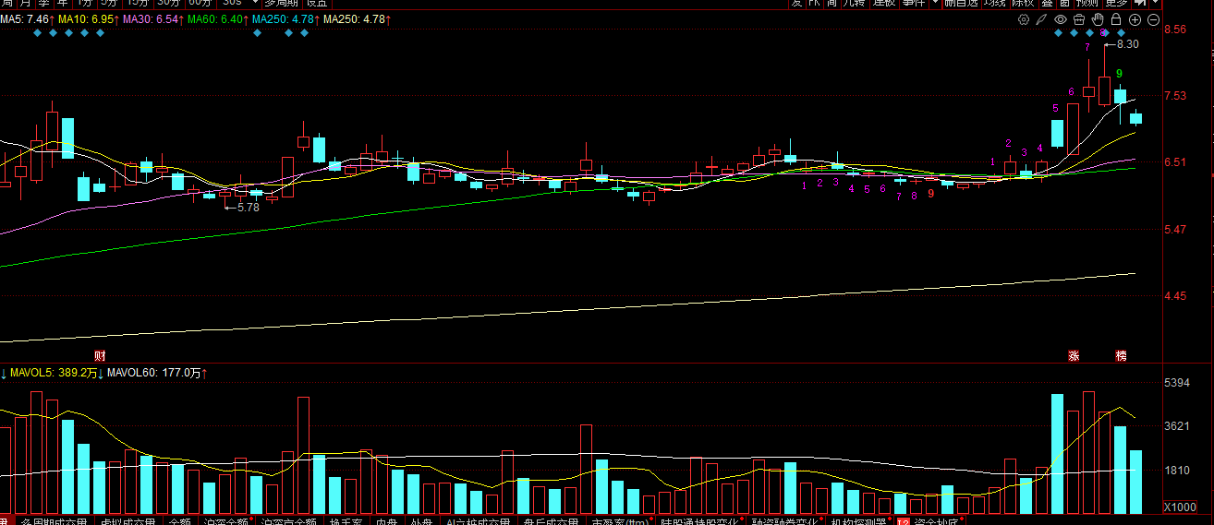Switch to the 15分 period tab
This screenshot has height=525, width=1214.
pyautogui.click(x=138, y=3)
